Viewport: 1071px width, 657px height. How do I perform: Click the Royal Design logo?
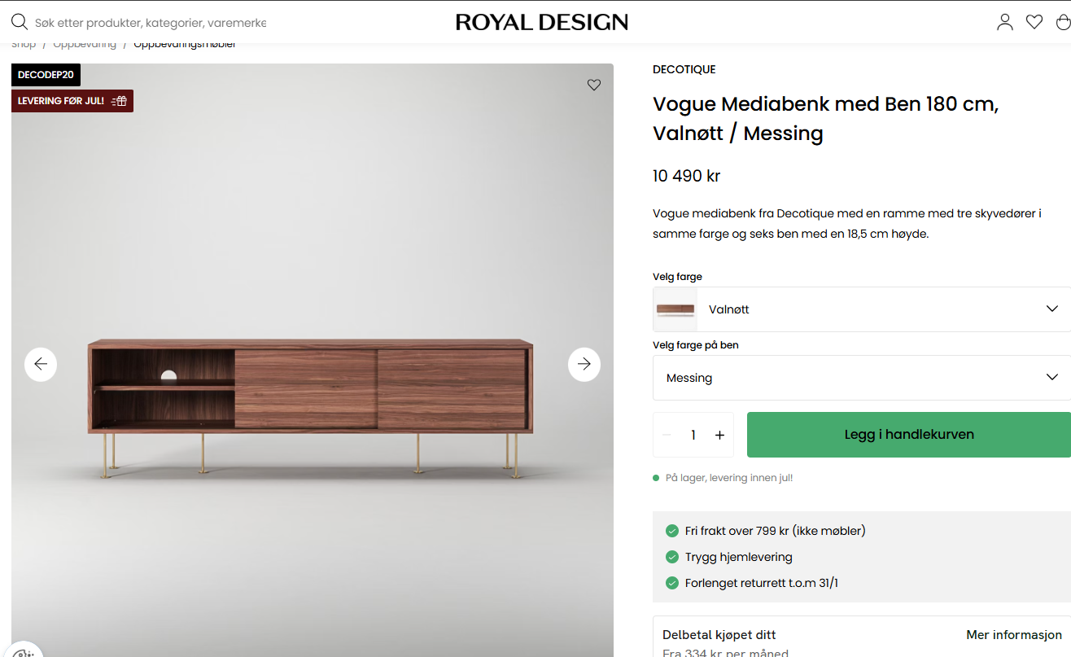pyautogui.click(x=541, y=22)
